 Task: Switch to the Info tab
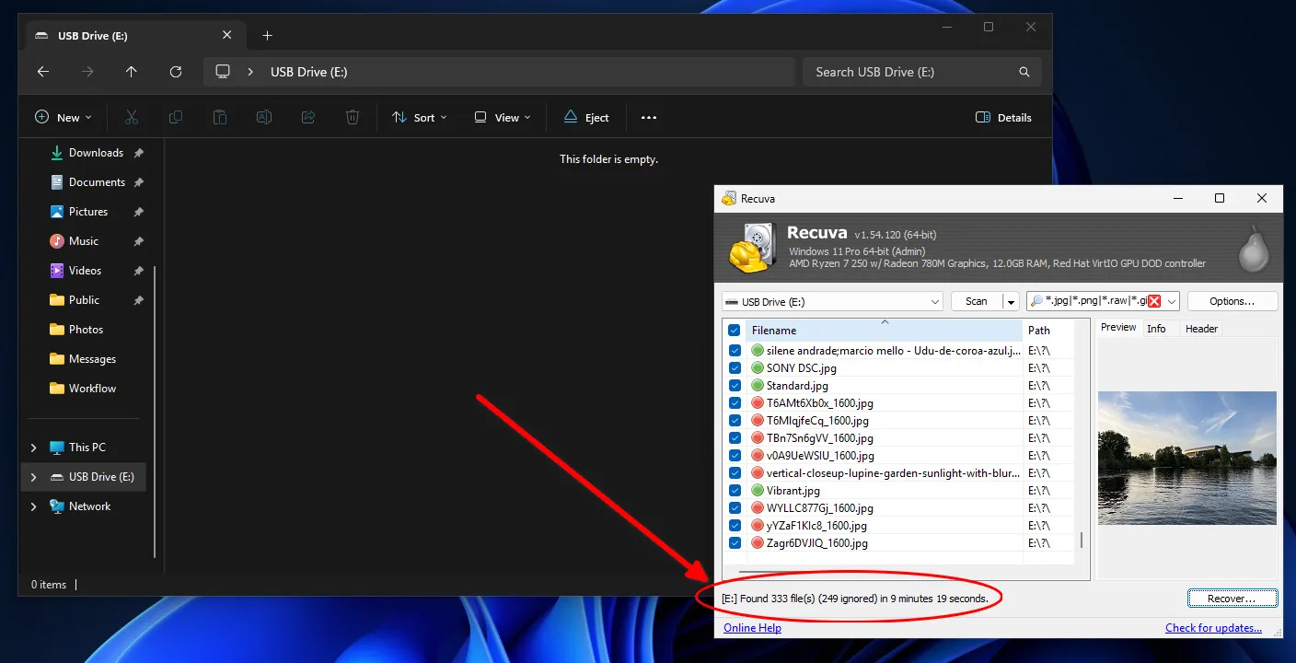1156,329
